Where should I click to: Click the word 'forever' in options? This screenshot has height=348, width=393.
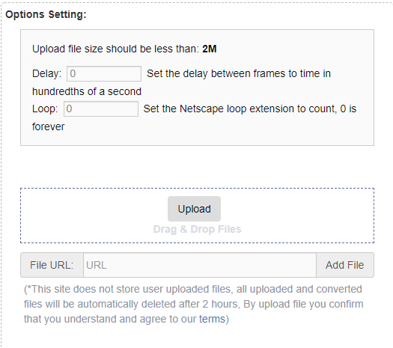49,126
